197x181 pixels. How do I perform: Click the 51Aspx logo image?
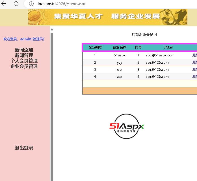click(x=127, y=126)
